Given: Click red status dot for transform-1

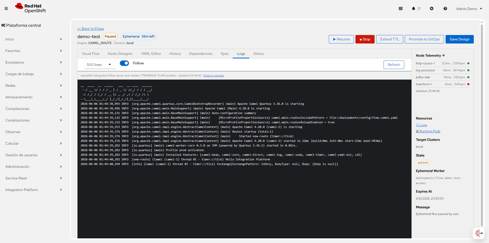Looking at the screenshot, I should click(468, 84).
